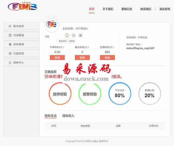
Task: Click the 市场管理 icon in sidebar
Action: pyautogui.click(x=10, y=35)
